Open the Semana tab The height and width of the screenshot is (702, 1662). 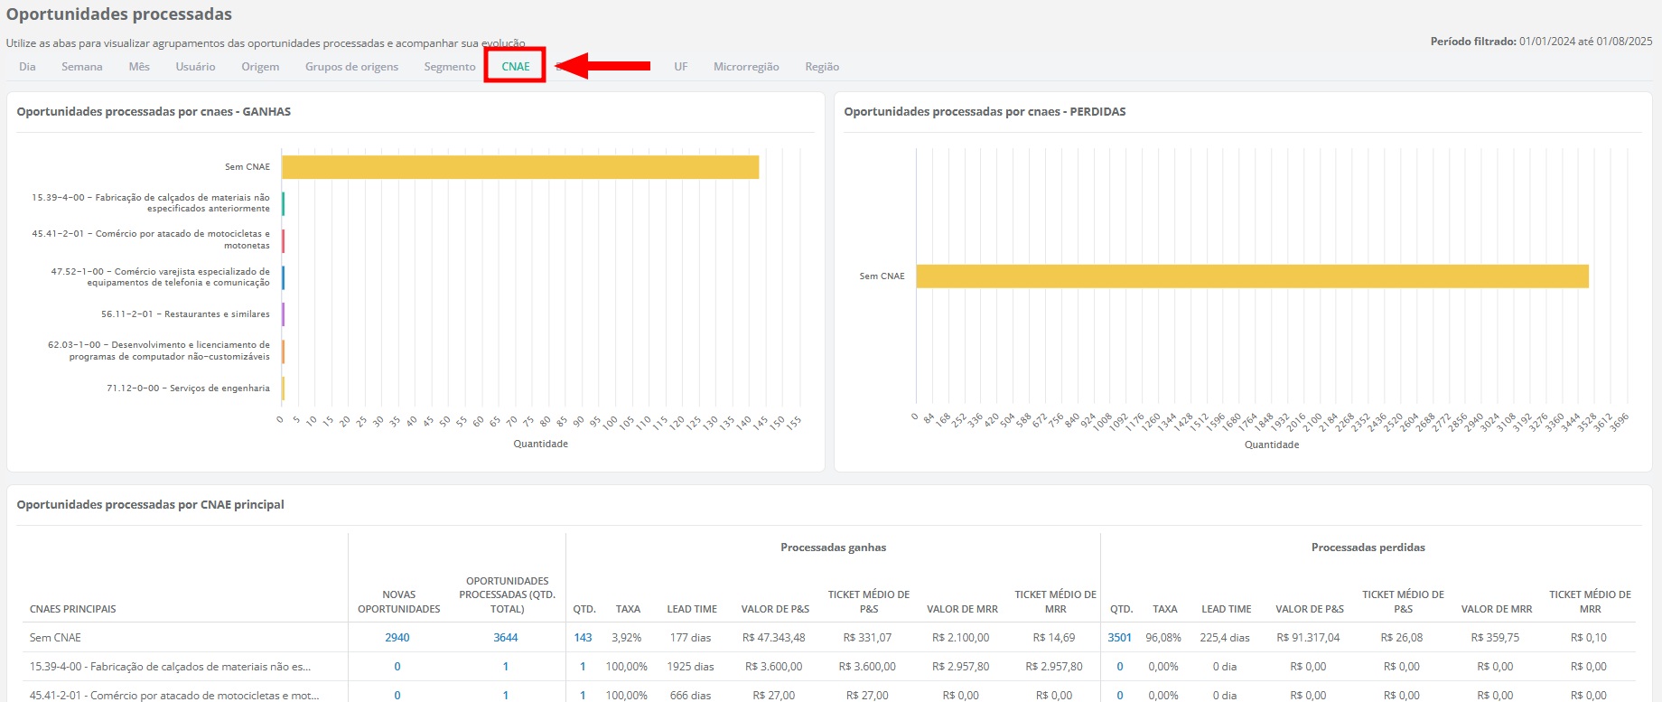point(81,67)
